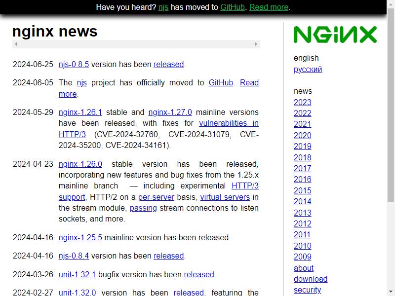The image size is (395, 296).
Task: Click the left arrow of horizontal scrollbar
Action: click(x=16, y=44)
